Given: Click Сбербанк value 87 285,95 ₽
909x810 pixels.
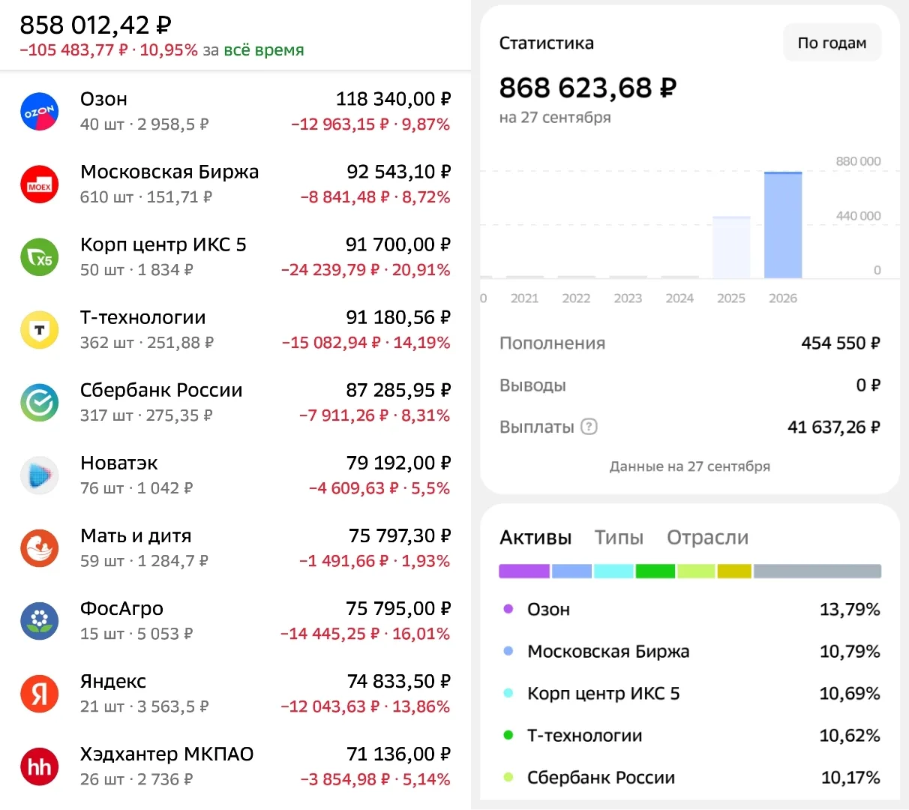Looking at the screenshot, I should [398, 390].
